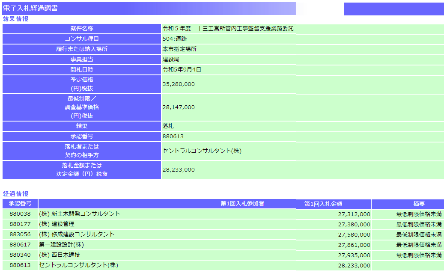Click the 経過情報 section heading
The image size is (444, 273).
coord(16,194)
